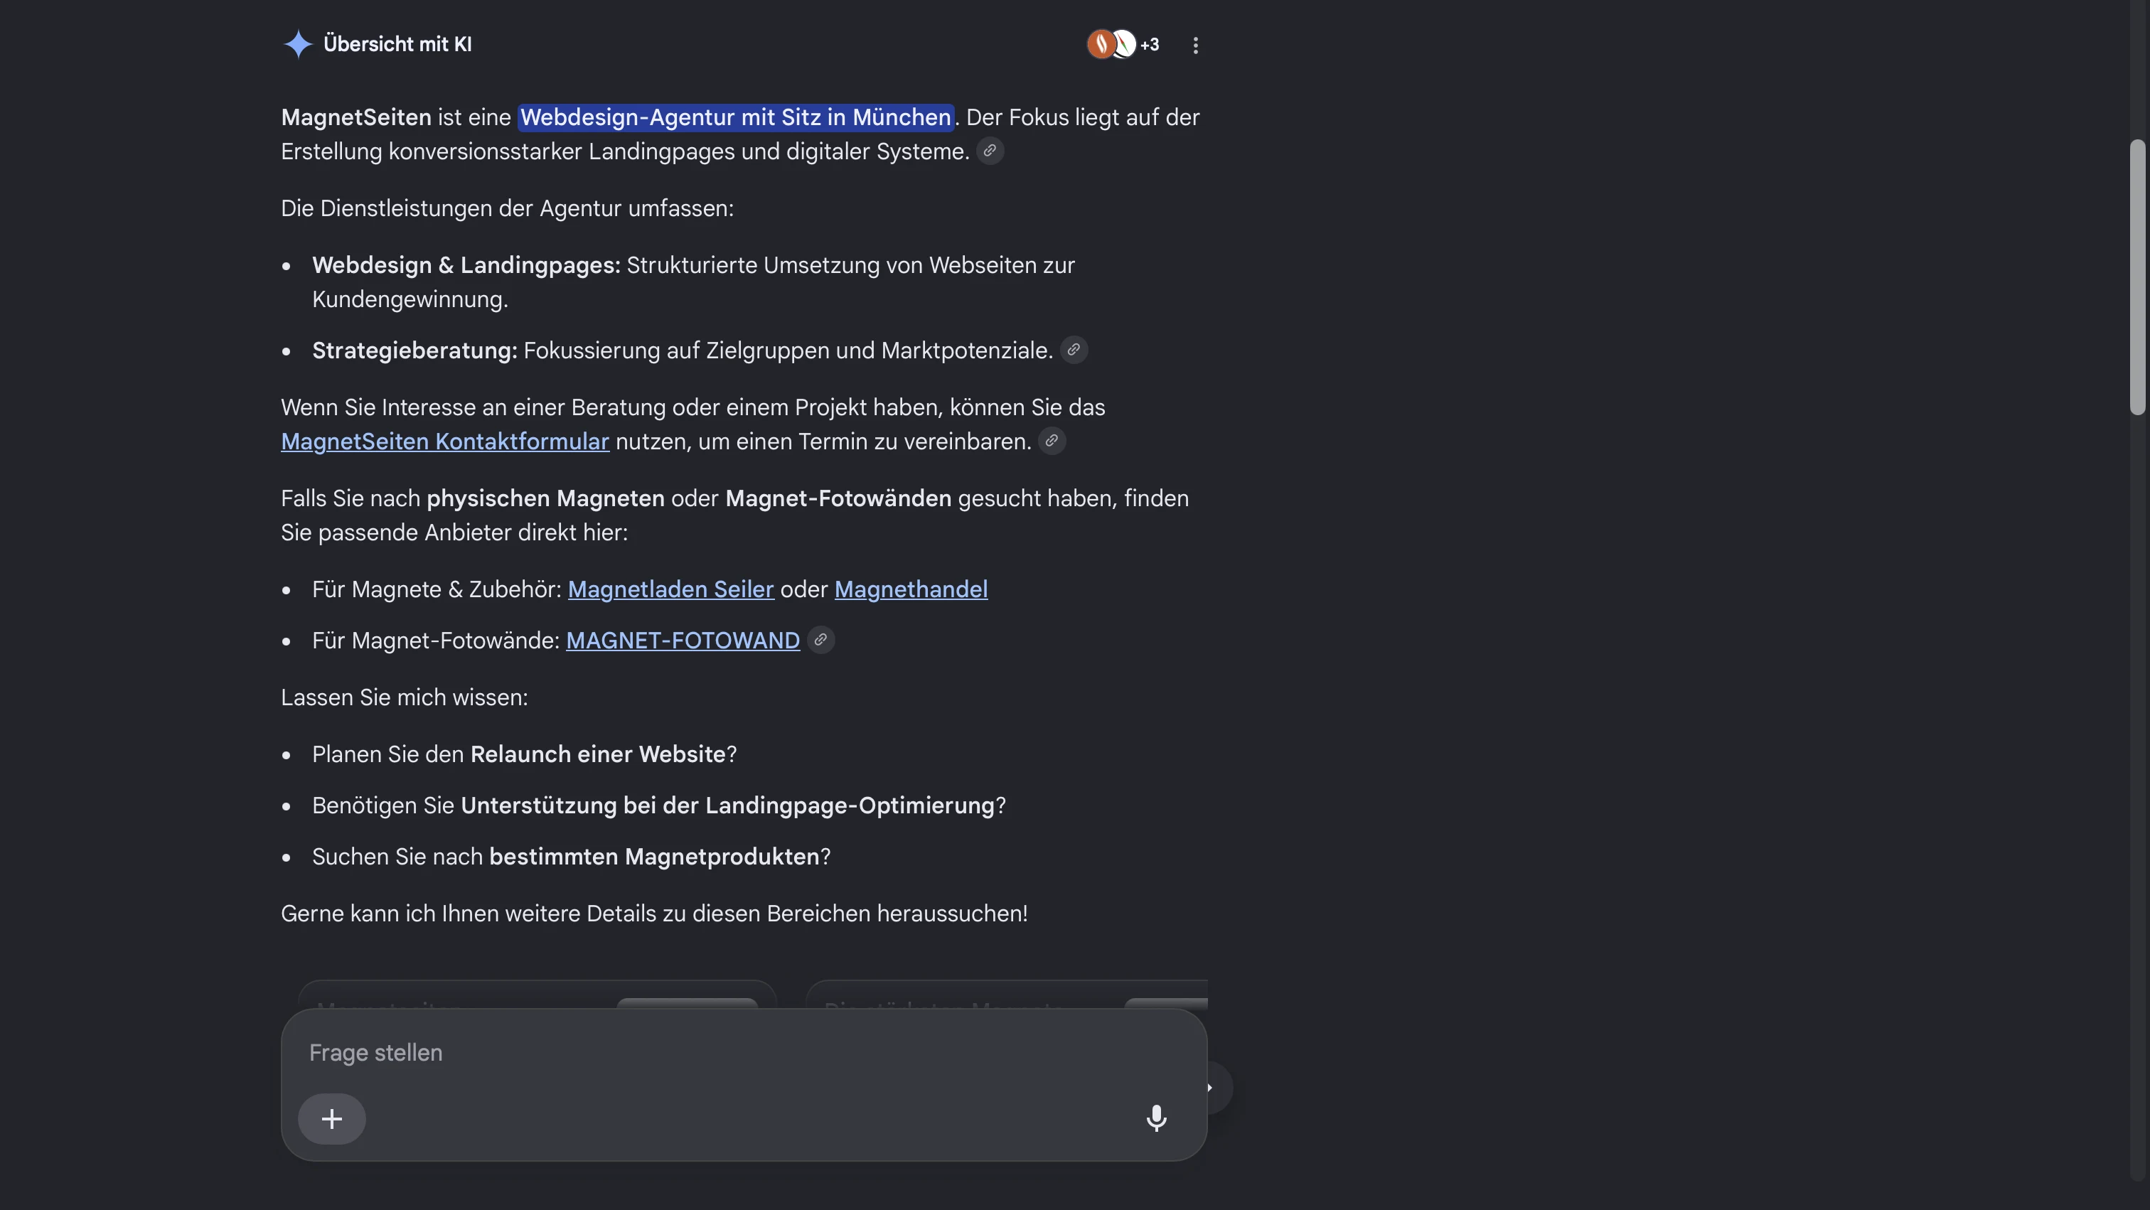
Task: Click 'Relaunch einer Website' bold text
Action: click(x=599, y=754)
